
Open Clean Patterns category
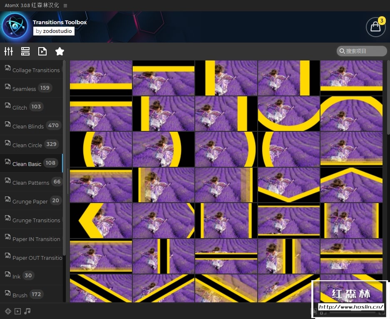click(31, 182)
